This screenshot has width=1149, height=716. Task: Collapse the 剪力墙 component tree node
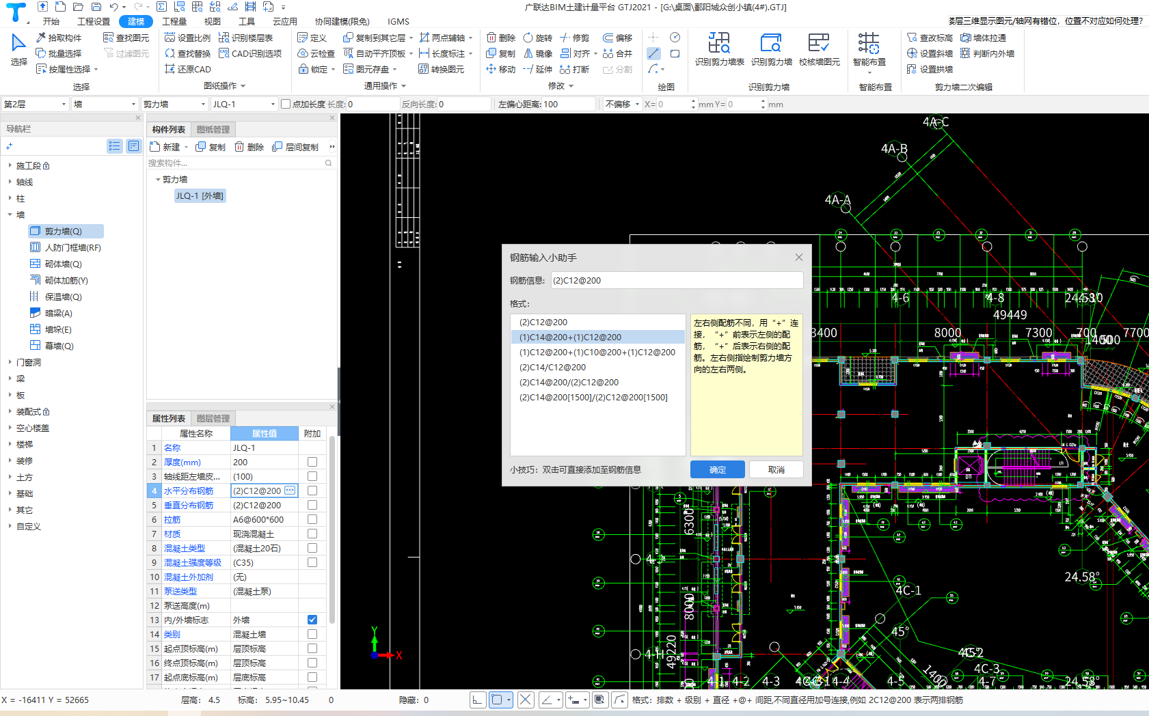pyautogui.click(x=158, y=180)
